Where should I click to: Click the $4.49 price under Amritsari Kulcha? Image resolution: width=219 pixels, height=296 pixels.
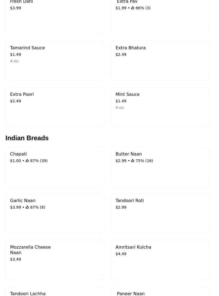click(x=121, y=254)
